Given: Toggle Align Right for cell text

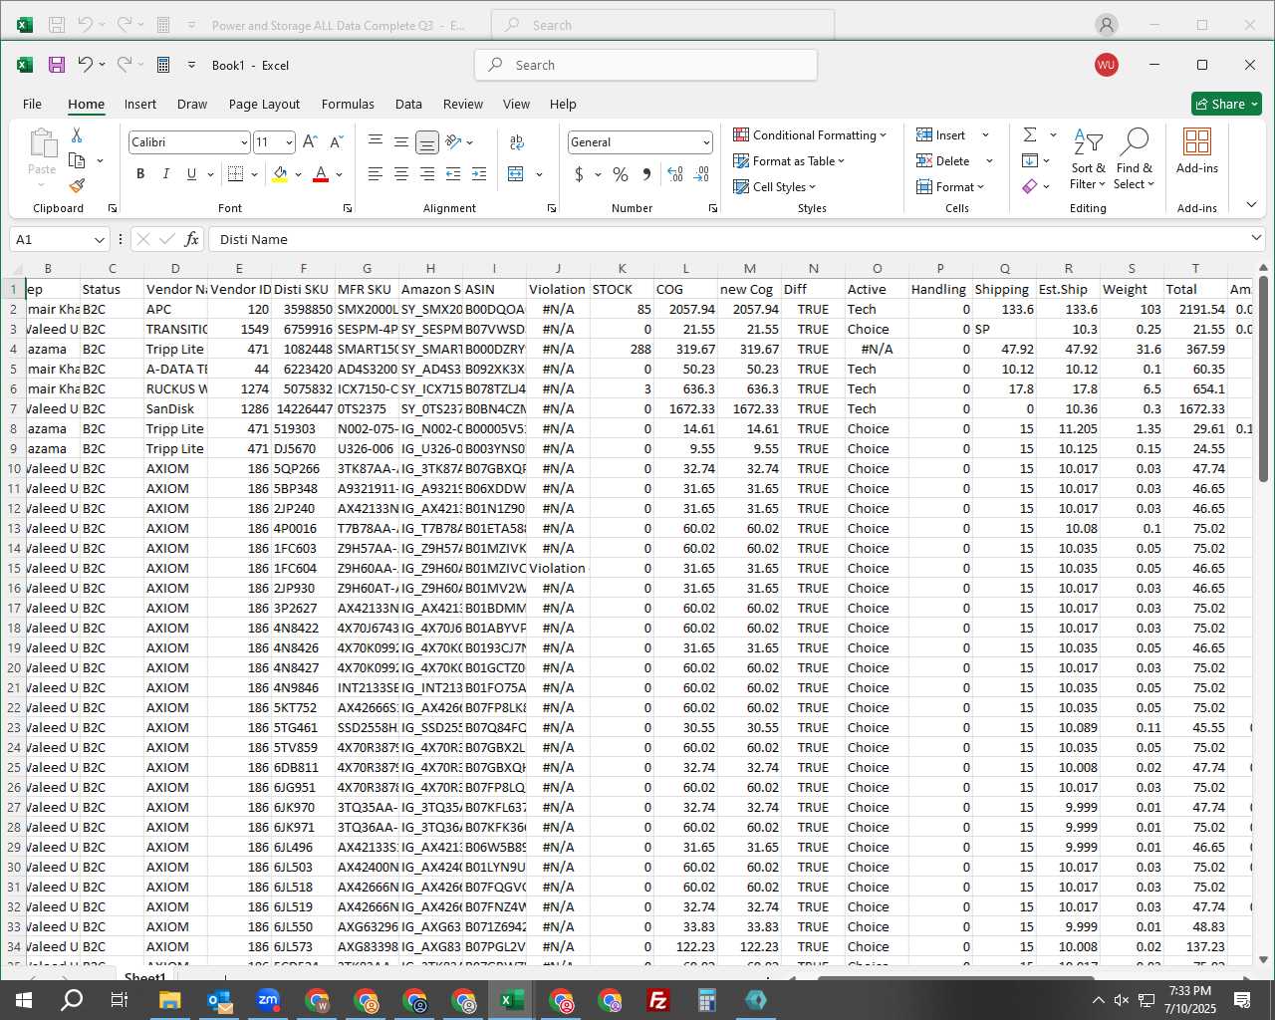Looking at the screenshot, I should pyautogui.click(x=427, y=174).
